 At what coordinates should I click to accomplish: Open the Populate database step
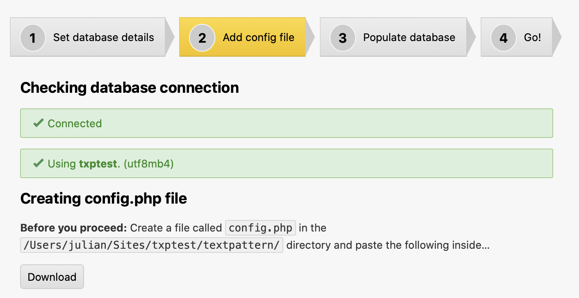click(409, 37)
